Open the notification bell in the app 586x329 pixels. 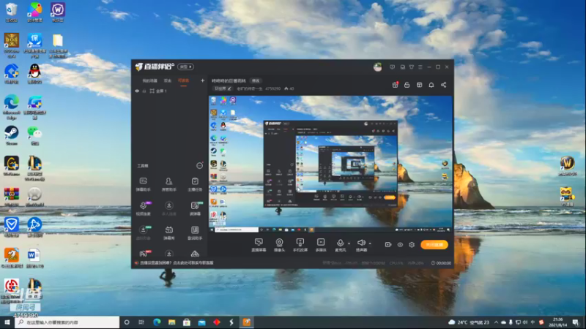click(x=431, y=85)
